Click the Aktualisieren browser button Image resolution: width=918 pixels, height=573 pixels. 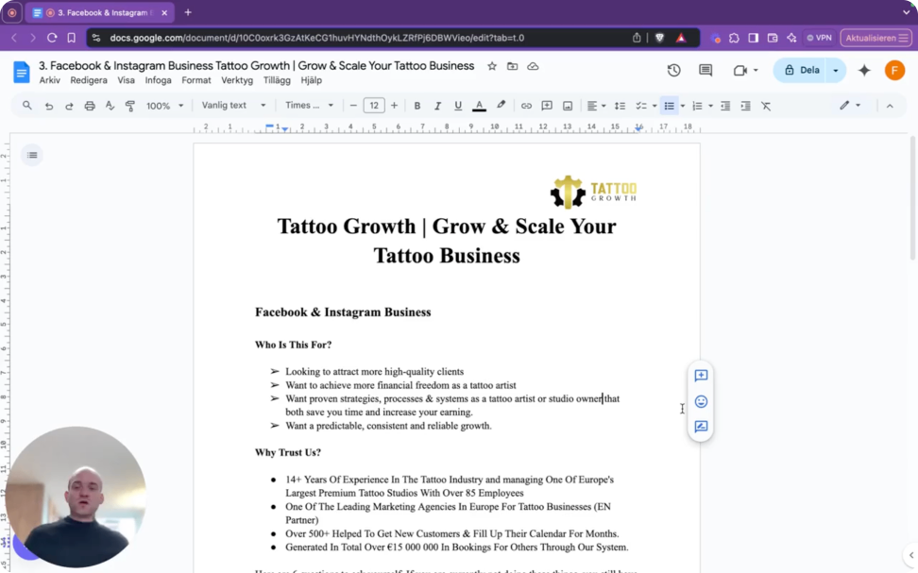click(x=876, y=38)
